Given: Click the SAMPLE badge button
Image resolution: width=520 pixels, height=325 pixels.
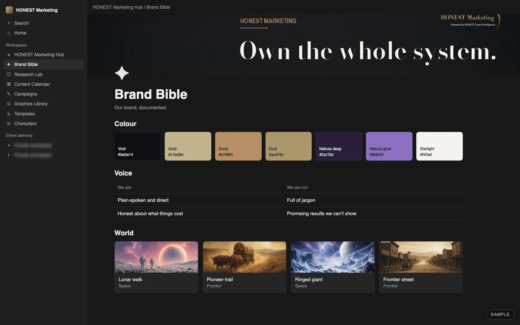Looking at the screenshot, I should coord(500,314).
